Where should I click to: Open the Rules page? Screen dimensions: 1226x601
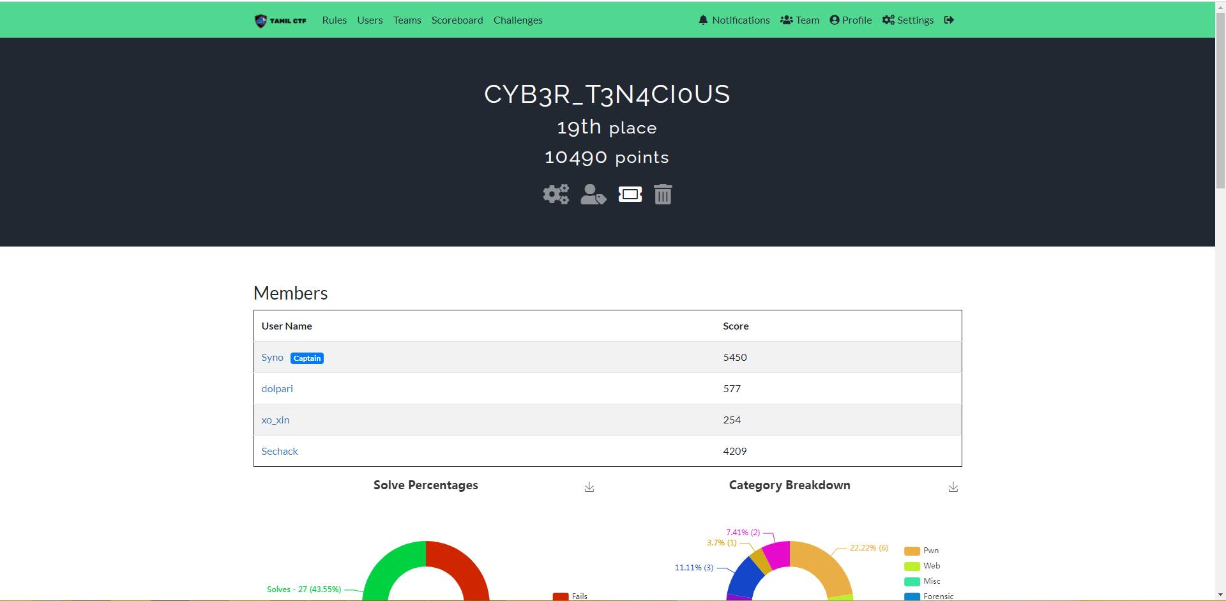pyautogui.click(x=335, y=20)
